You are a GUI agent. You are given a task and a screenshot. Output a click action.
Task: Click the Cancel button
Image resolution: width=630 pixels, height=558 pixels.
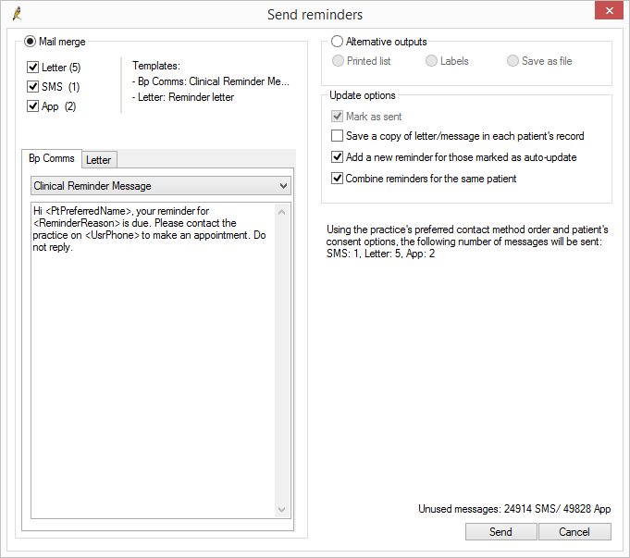click(574, 532)
